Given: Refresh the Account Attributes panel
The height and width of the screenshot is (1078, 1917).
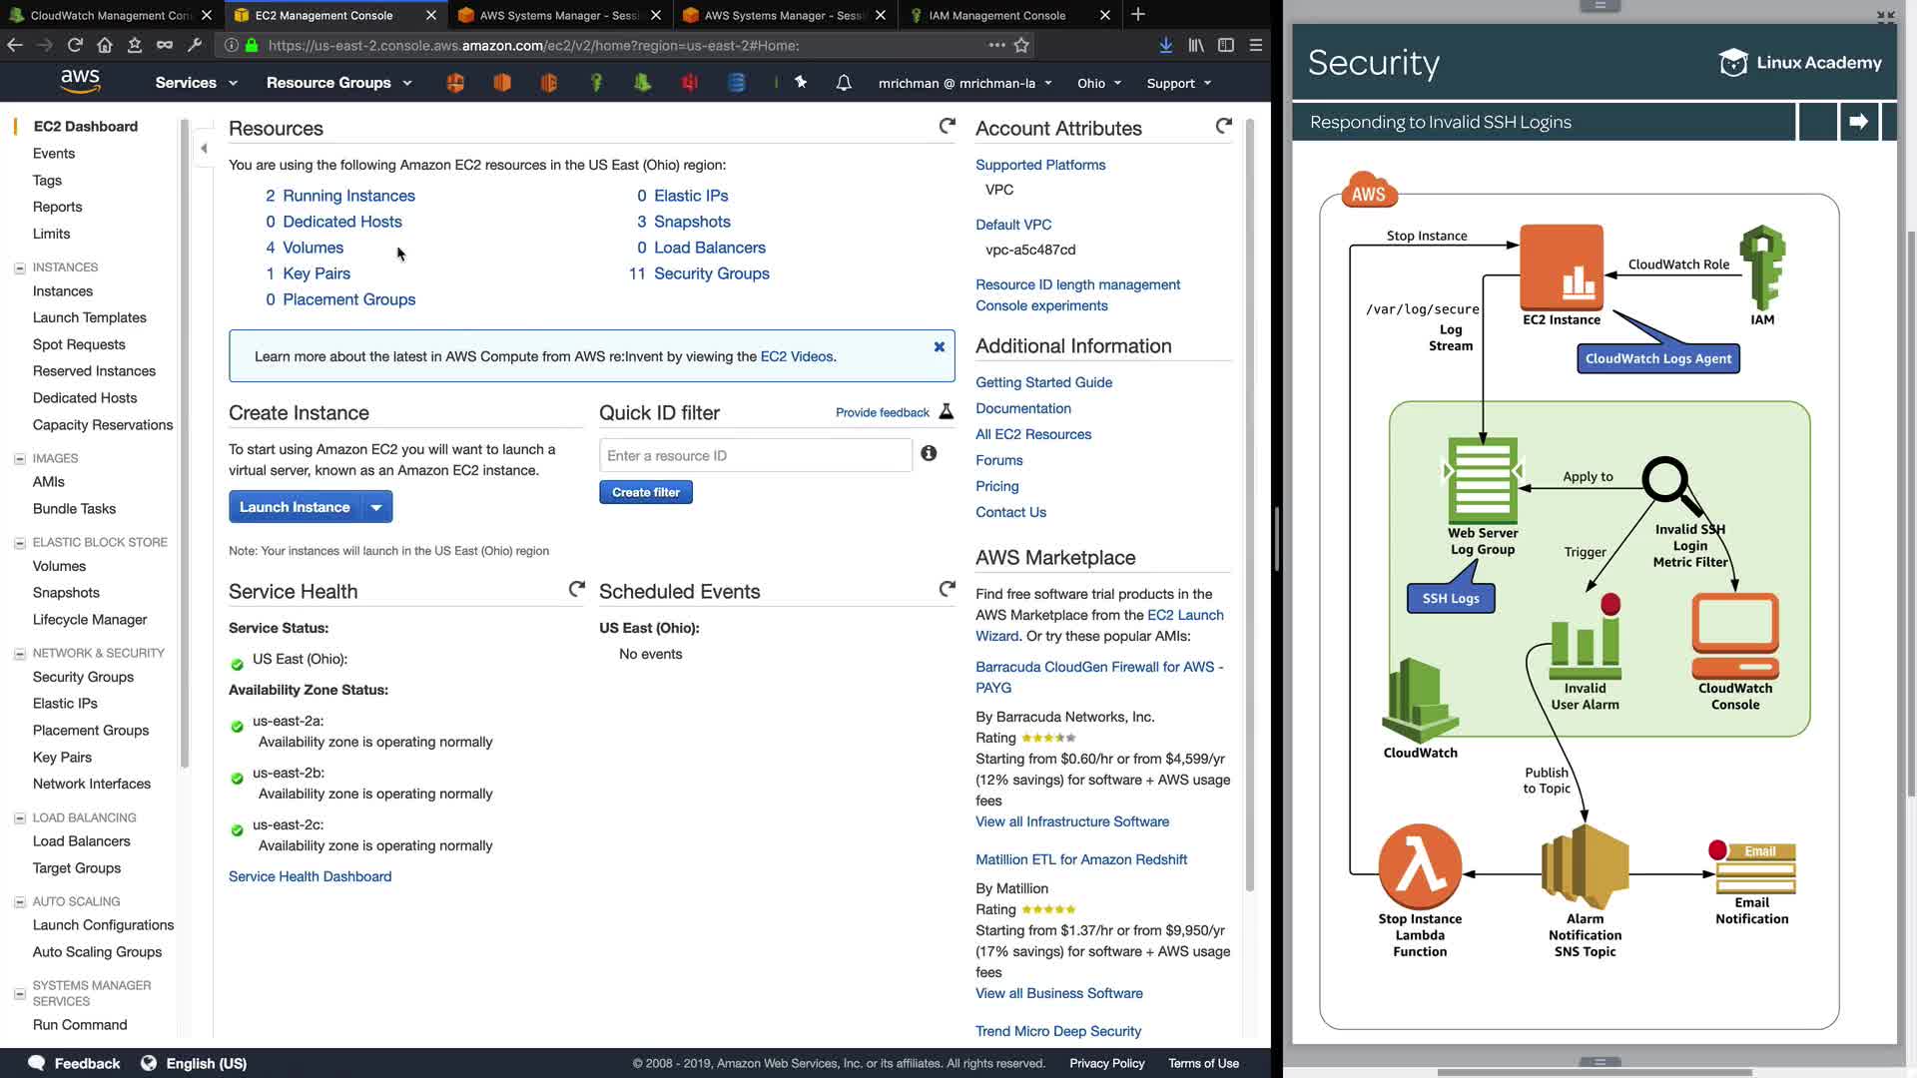Looking at the screenshot, I should point(1223,126).
